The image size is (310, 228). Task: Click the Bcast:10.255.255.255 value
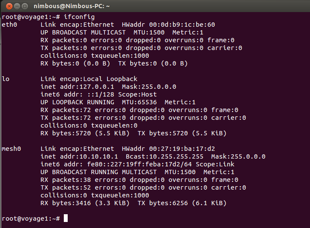pos(165,156)
